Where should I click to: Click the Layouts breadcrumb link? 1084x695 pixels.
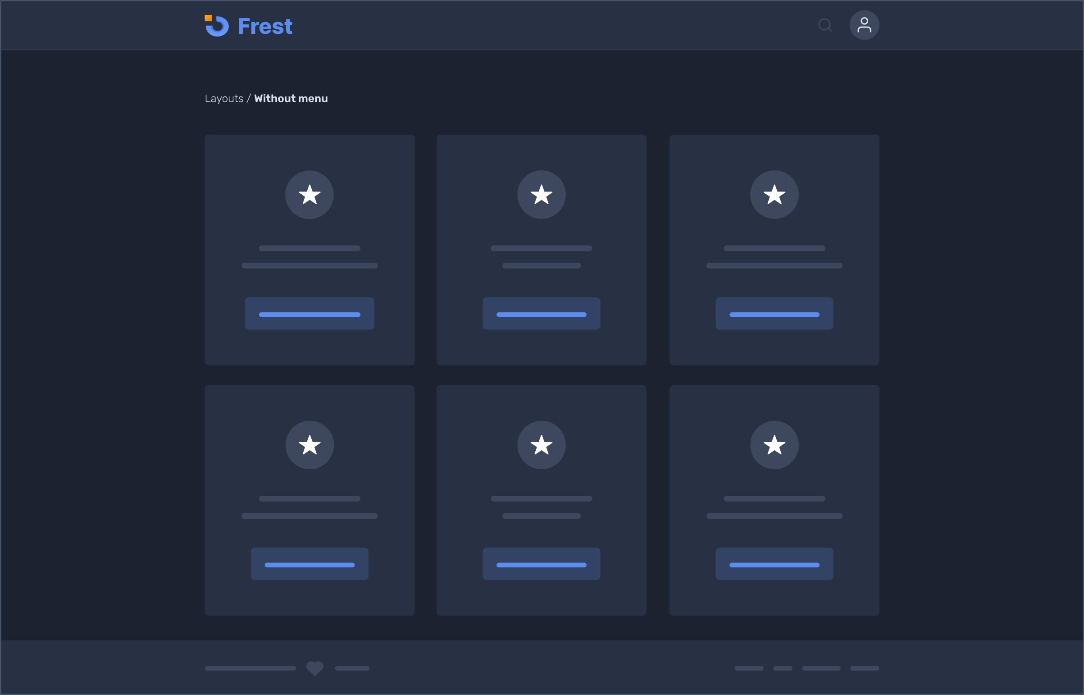pos(224,98)
